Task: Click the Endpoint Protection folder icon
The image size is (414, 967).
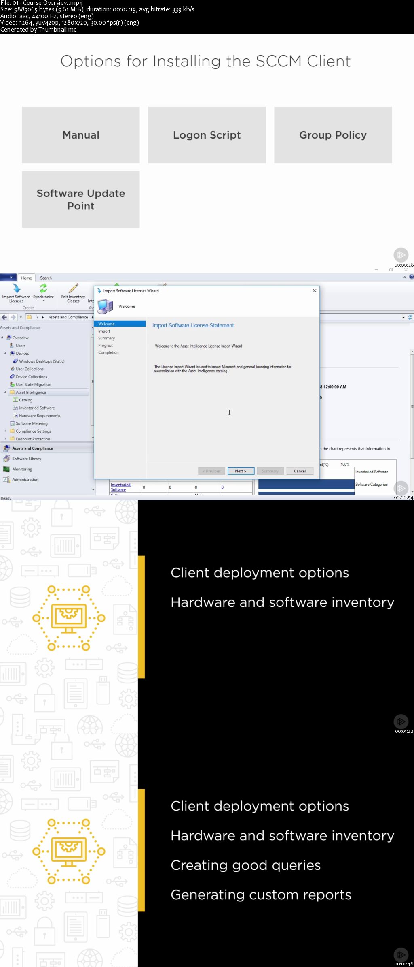Action: click(x=12, y=439)
